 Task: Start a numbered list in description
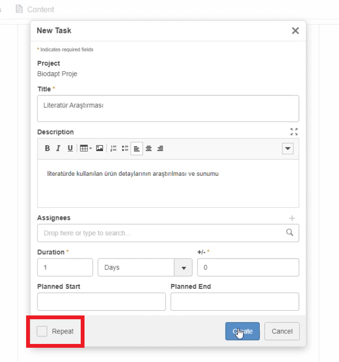point(113,148)
